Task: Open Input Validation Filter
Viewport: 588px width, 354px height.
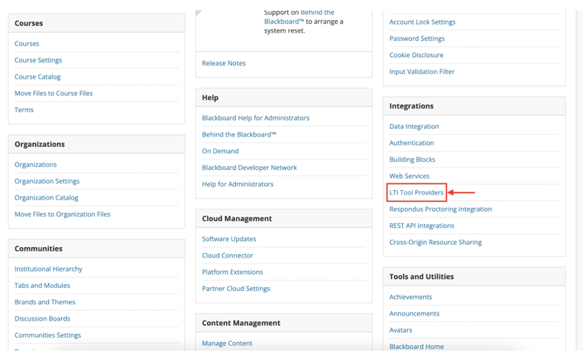Action: (422, 71)
